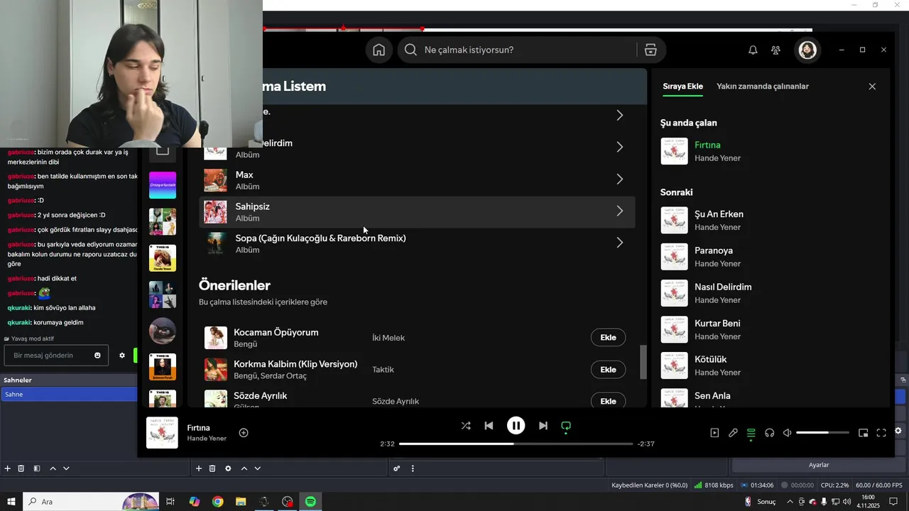
Task: Select the Sahne scene in OBS
Action: pos(69,394)
